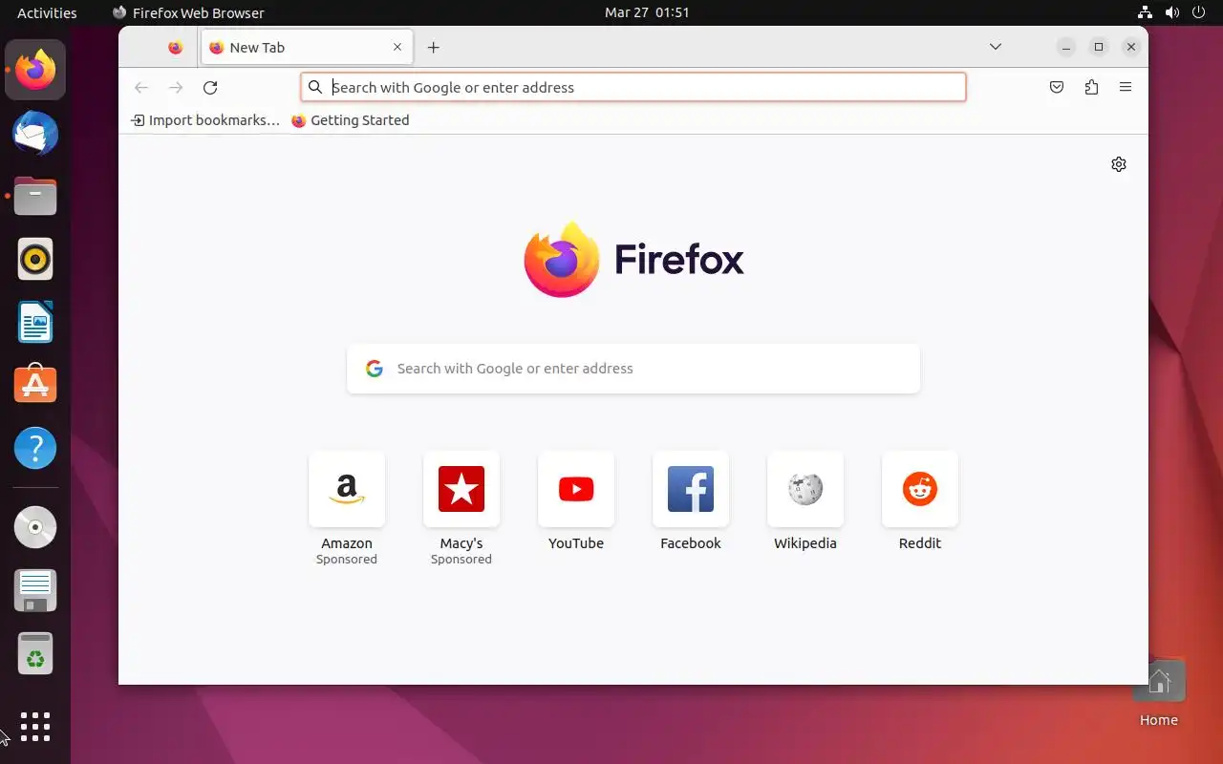Open LibreOffice Writer from the dock

35,322
